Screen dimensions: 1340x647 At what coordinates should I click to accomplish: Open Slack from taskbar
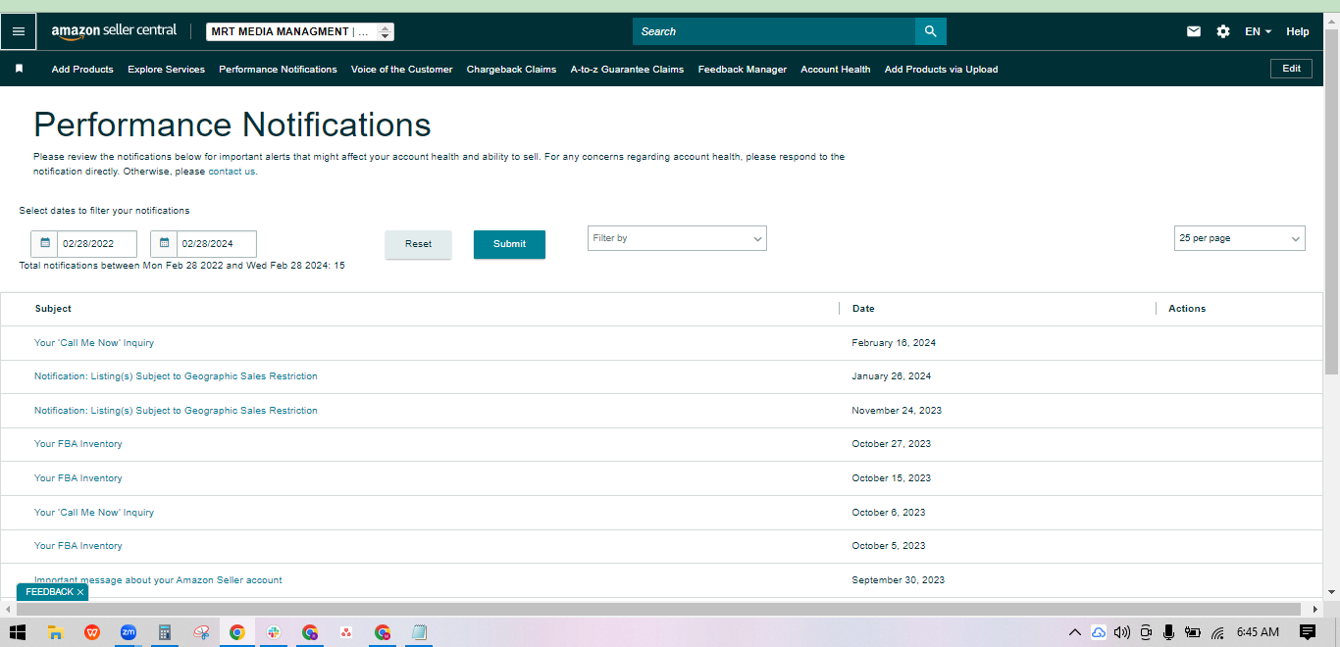coord(274,632)
